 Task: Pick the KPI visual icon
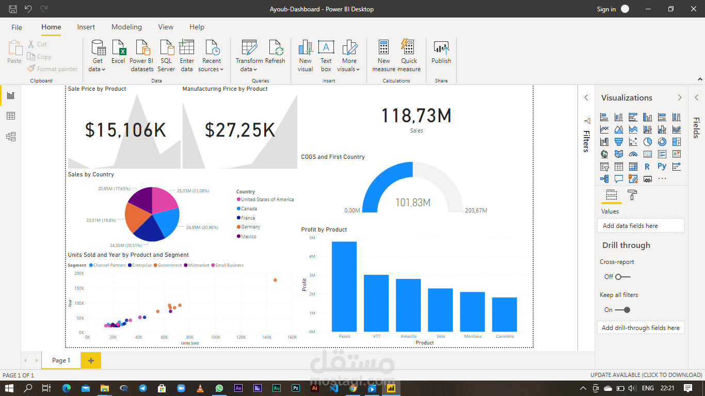pos(677,154)
